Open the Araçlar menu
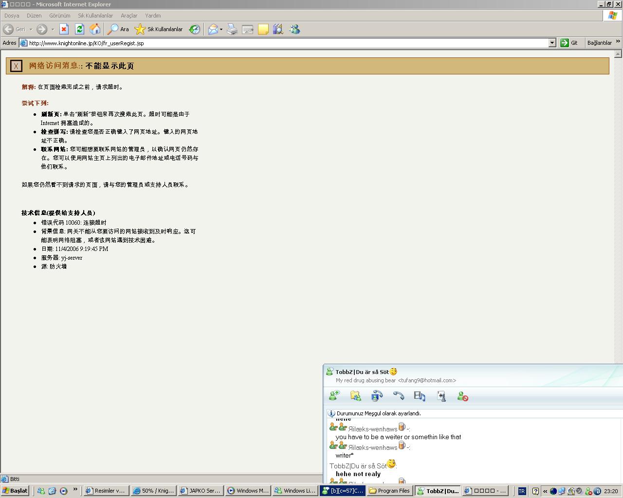Viewport: 623px width, 498px height. point(129,16)
